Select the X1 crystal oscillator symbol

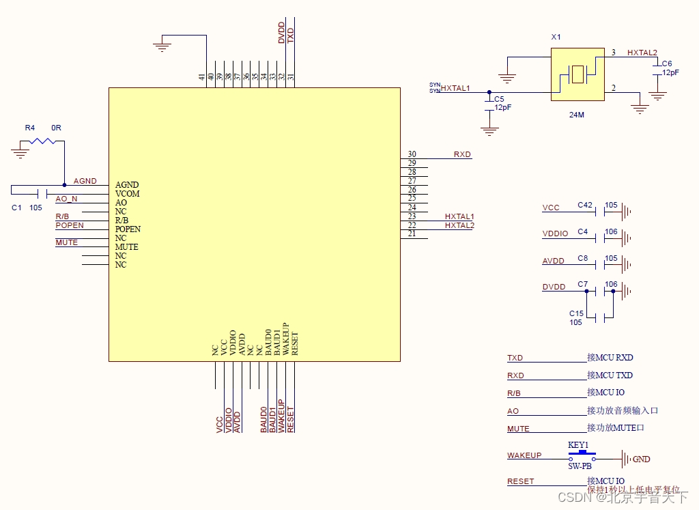pyautogui.click(x=577, y=74)
